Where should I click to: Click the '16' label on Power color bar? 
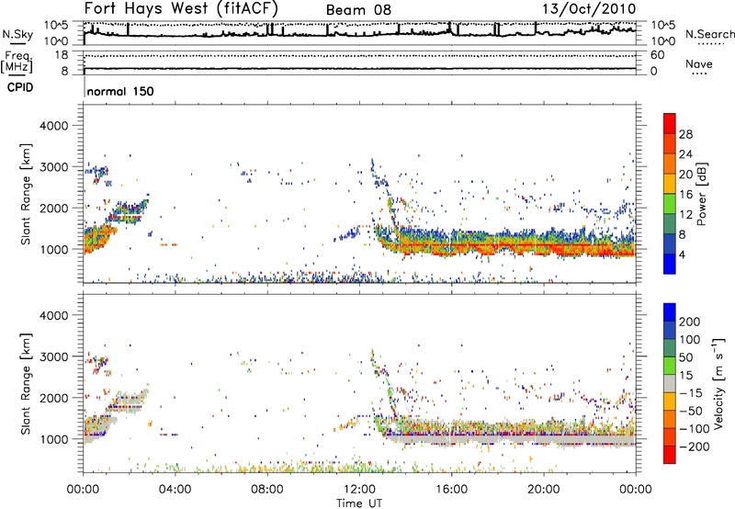pos(685,195)
